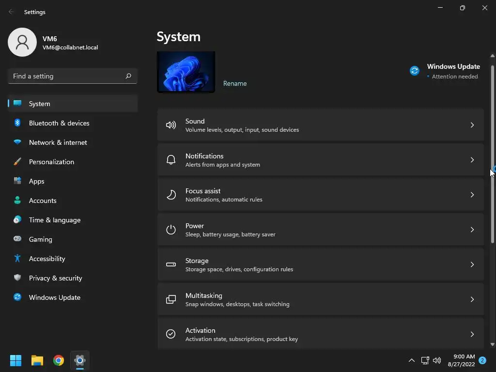
Task: Expand the Storage row chevron
Action: point(472,264)
